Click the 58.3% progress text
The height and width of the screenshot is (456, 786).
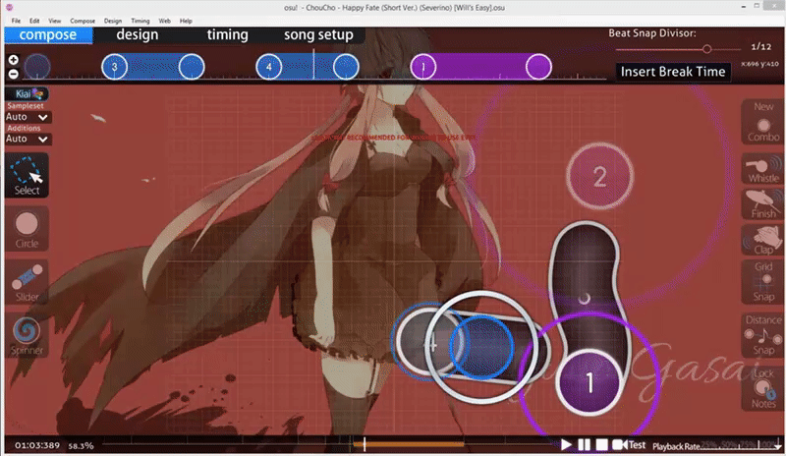(x=81, y=445)
